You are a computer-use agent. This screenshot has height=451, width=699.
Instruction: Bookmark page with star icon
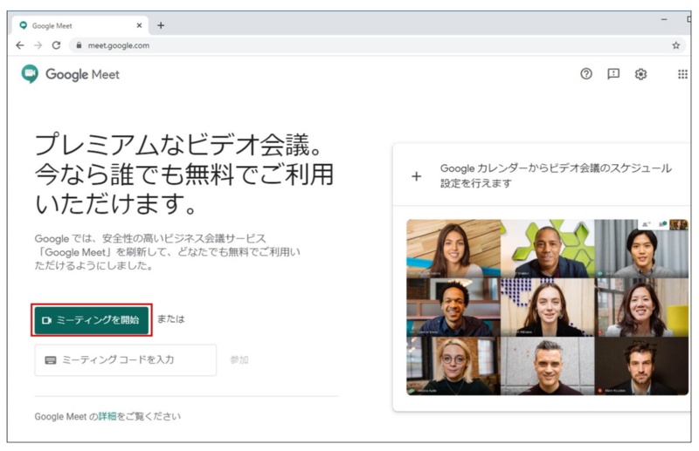coord(675,45)
